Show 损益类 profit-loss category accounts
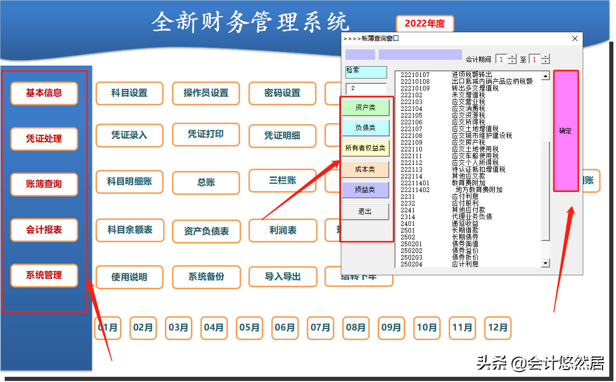Image resolution: width=616 pixels, height=382 pixels. (x=366, y=190)
